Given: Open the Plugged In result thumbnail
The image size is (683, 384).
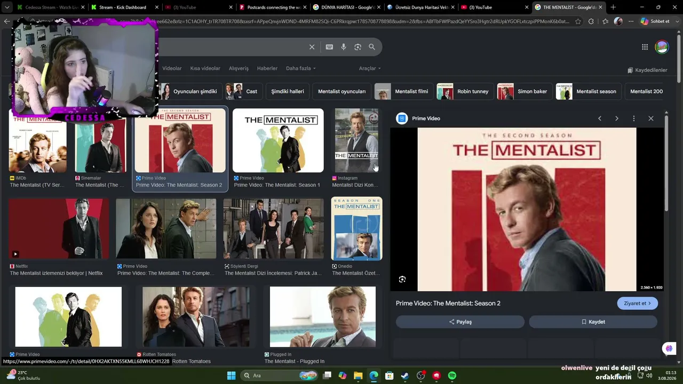Looking at the screenshot, I should (x=323, y=317).
